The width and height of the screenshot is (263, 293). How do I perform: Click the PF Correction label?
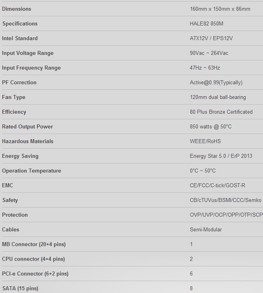pyautogui.click(x=19, y=82)
